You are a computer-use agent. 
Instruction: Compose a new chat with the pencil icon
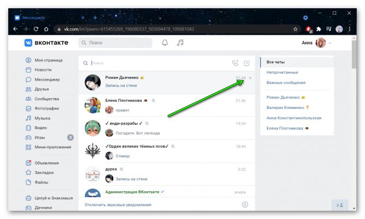pos(247,63)
